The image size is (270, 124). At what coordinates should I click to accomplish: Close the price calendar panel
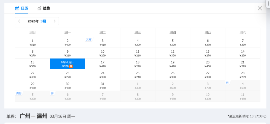[260, 8]
